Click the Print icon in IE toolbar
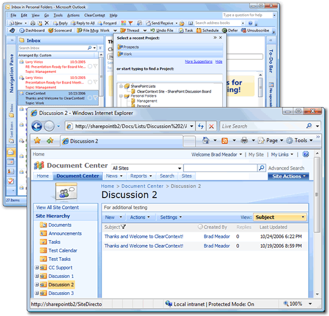The image size is (329, 316). (x=244, y=141)
